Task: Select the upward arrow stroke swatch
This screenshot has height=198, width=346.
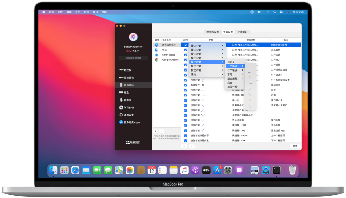Action: pos(250,66)
